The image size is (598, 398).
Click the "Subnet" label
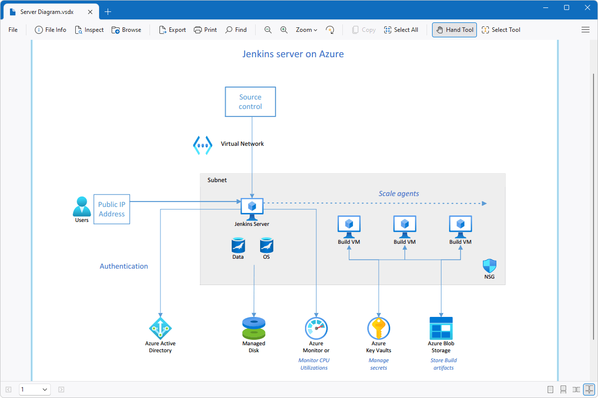tap(217, 180)
